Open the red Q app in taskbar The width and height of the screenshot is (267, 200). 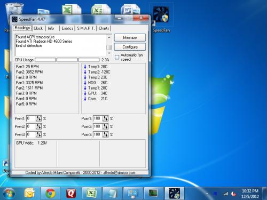[x=71, y=194]
